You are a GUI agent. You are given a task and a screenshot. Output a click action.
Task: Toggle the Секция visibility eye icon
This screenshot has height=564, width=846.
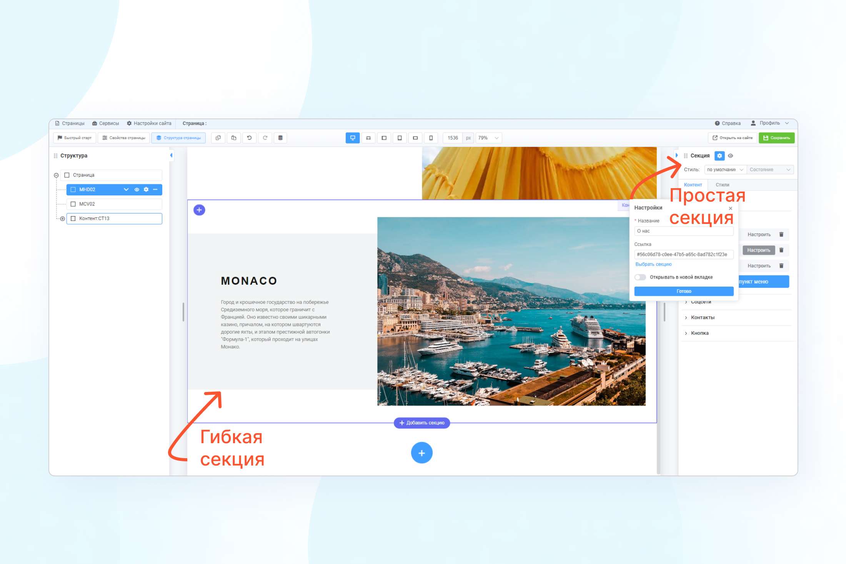click(x=730, y=155)
